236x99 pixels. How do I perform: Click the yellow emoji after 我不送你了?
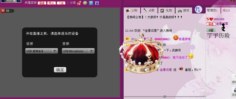tap(191, 56)
